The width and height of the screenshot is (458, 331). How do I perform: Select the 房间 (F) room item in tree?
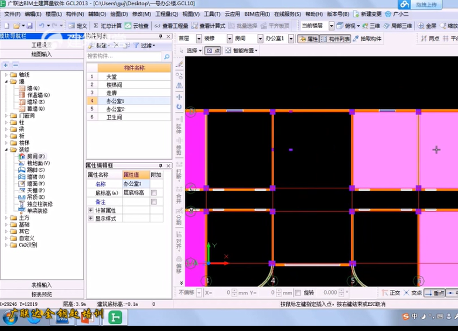(x=35, y=157)
